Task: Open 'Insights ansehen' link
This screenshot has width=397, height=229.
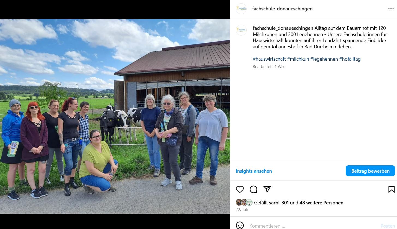Action: [254, 171]
